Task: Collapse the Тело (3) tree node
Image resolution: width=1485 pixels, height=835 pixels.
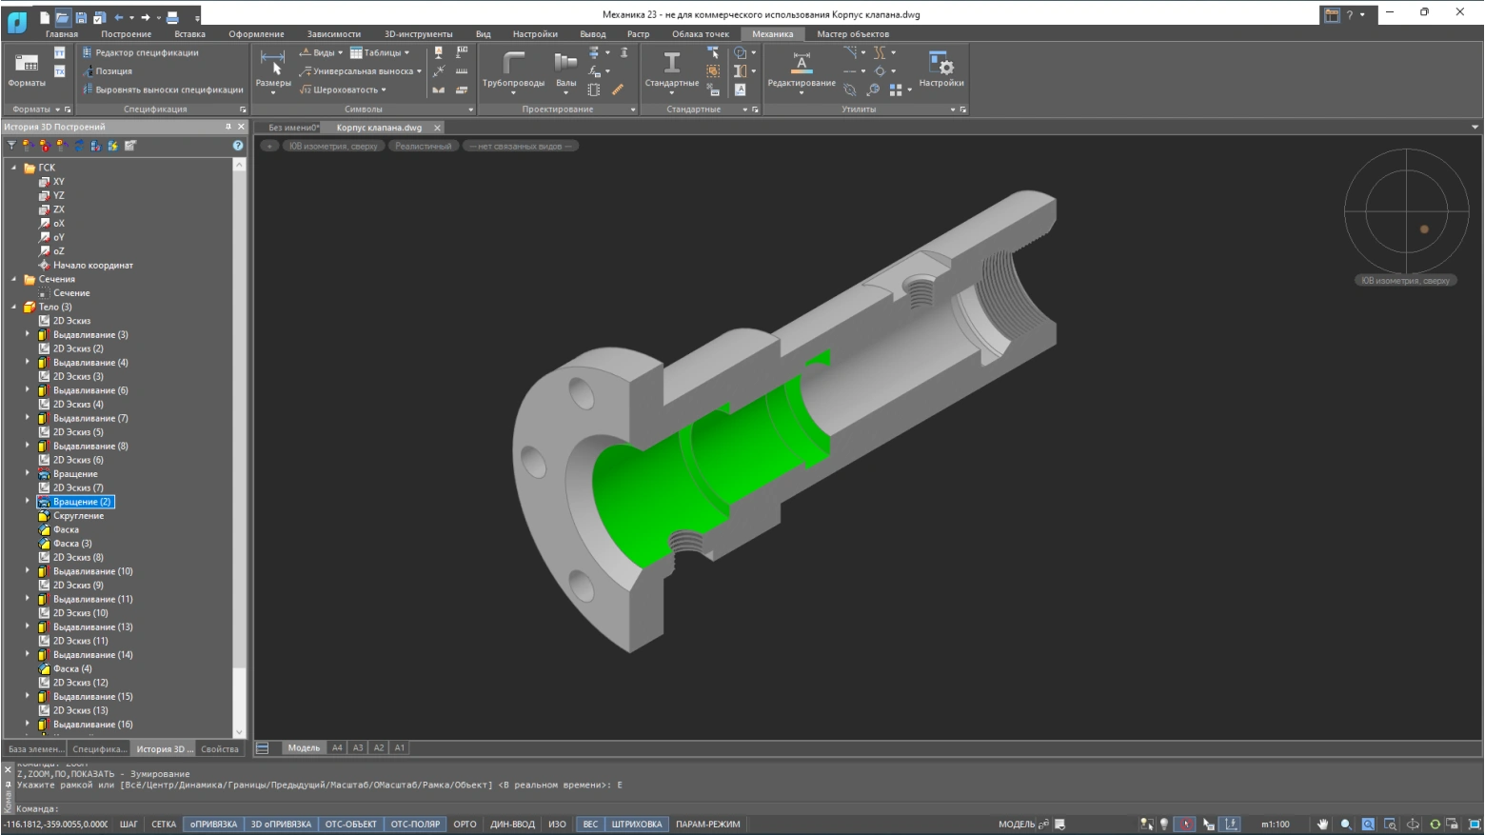Action: 14,308
